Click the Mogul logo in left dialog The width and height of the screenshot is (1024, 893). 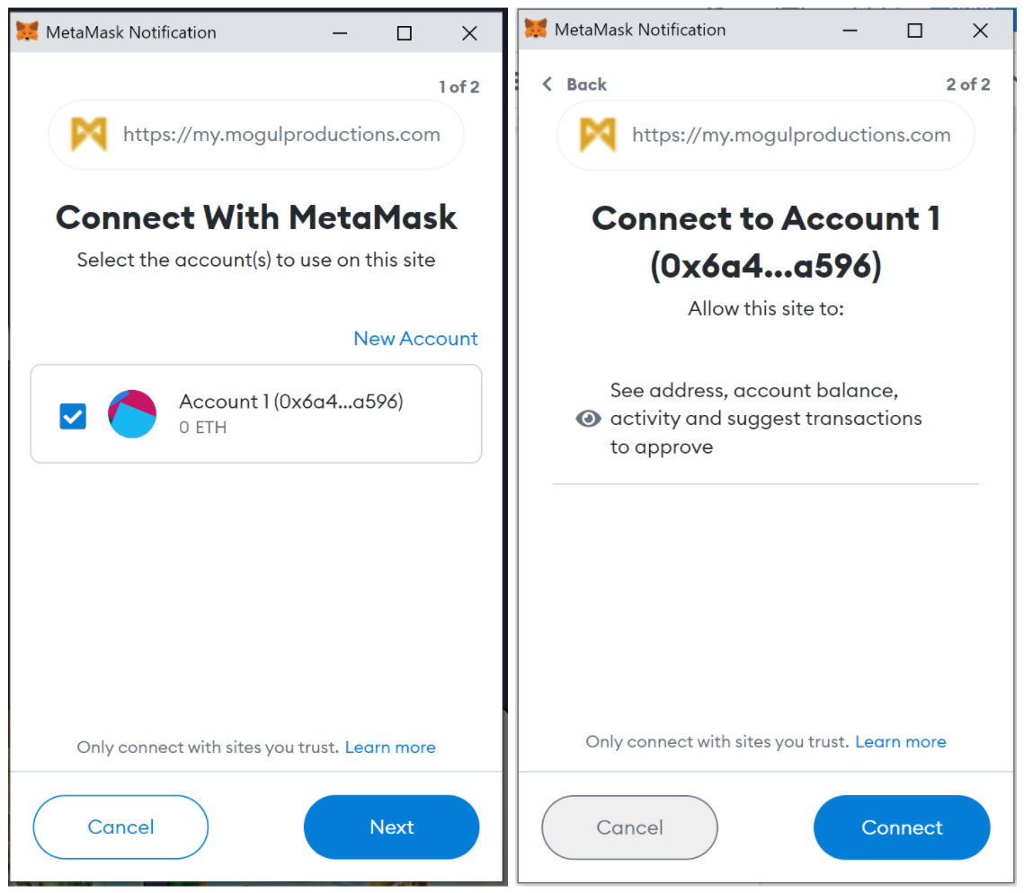89,134
